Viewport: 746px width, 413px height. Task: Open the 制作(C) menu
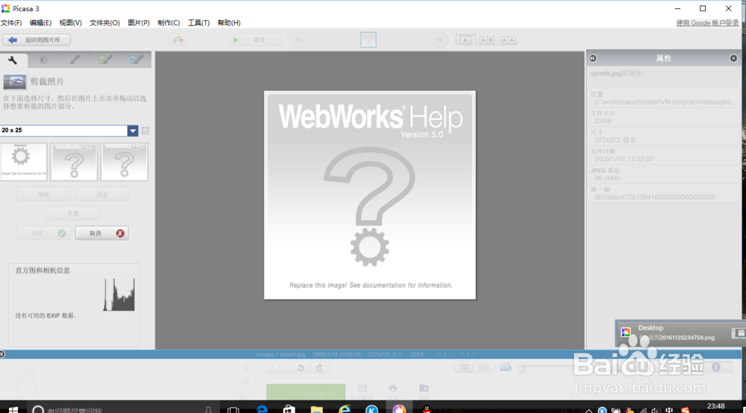(x=169, y=23)
